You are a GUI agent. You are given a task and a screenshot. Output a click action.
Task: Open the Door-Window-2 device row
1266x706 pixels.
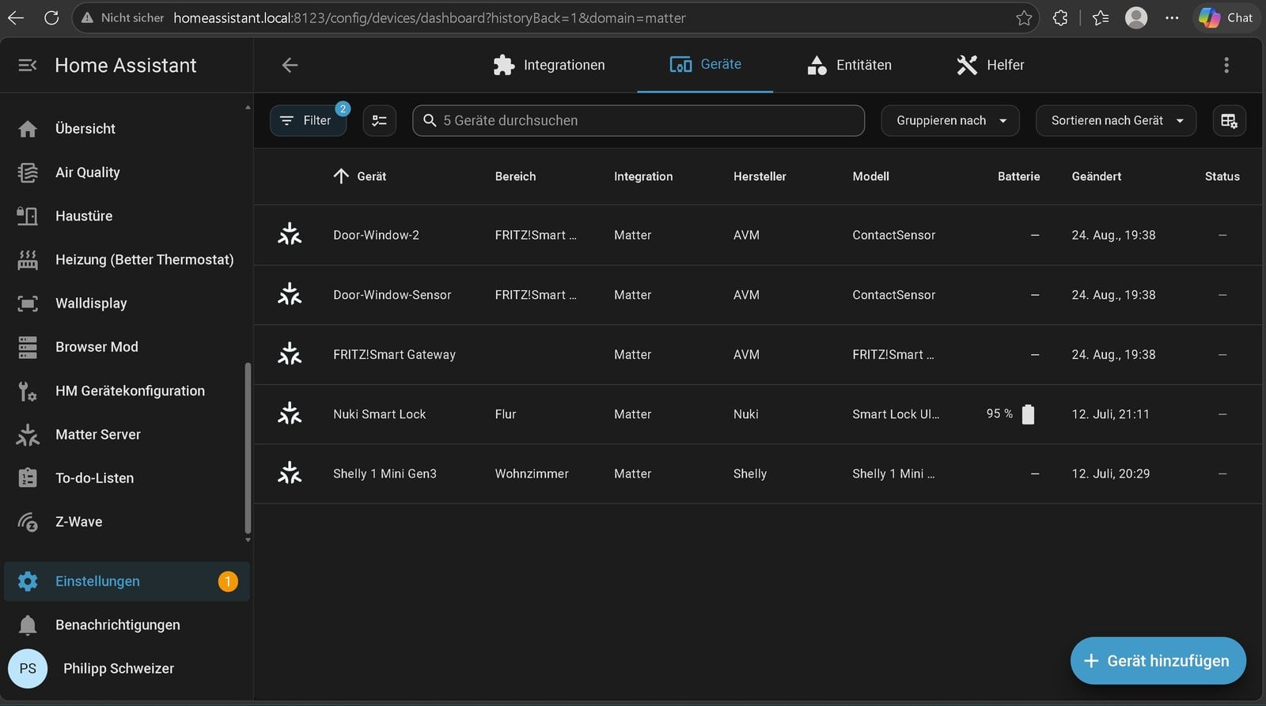[x=758, y=235]
